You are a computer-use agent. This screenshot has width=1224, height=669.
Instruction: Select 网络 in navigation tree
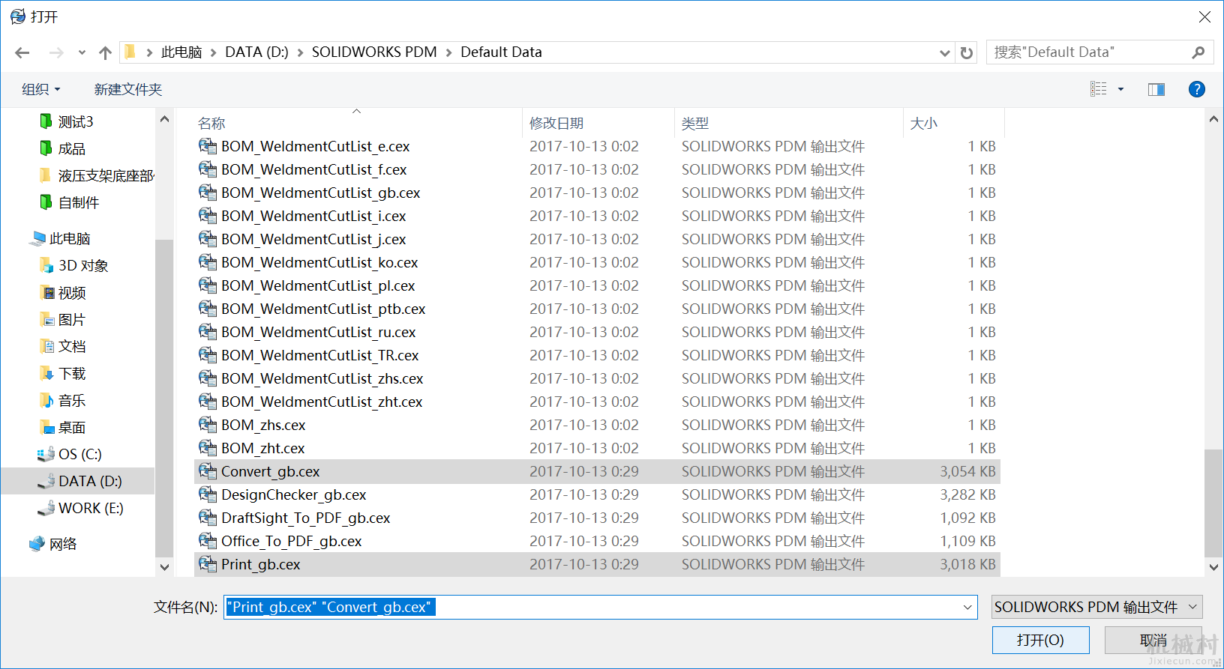coord(63,544)
